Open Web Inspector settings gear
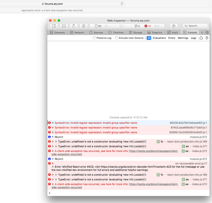Image resolution: width=212 pixels, height=203 pixels. (207, 33)
